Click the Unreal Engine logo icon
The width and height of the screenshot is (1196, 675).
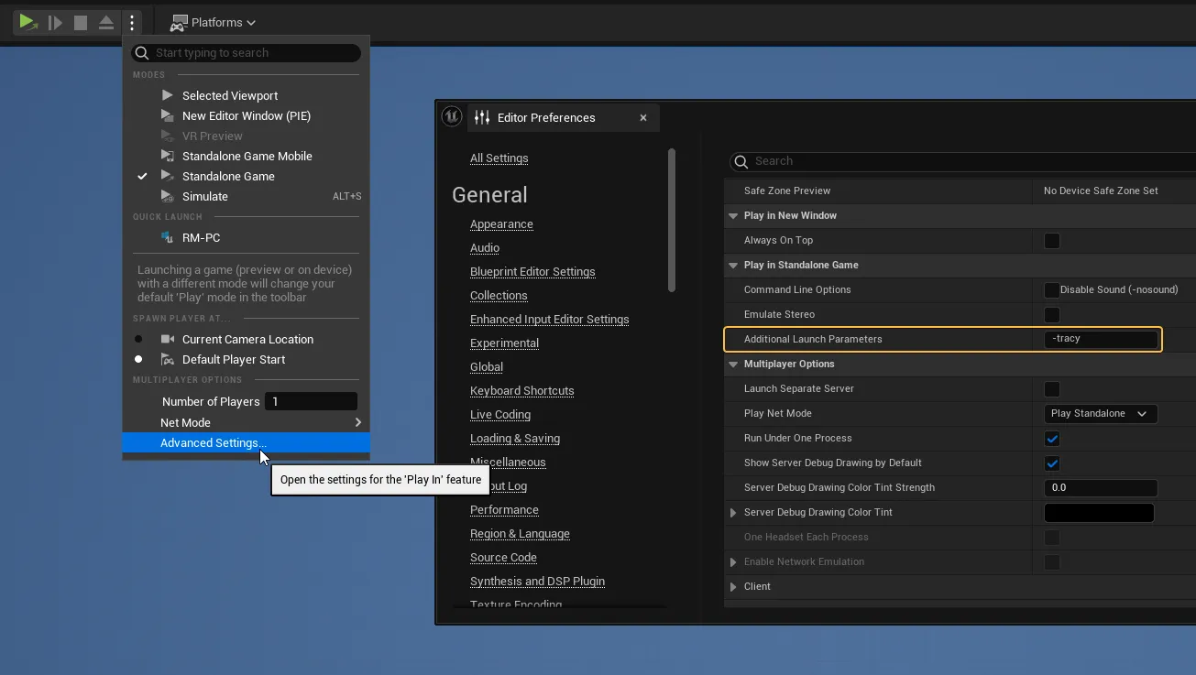[451, 117]
